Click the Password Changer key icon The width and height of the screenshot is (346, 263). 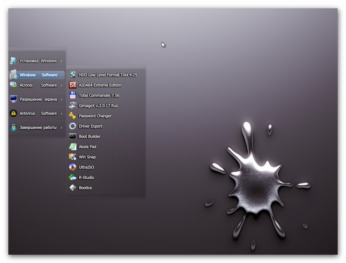(73, 116)
